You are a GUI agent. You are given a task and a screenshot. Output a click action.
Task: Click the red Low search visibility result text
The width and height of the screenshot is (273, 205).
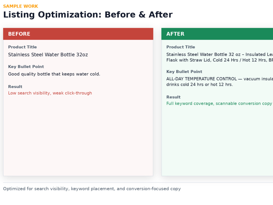[50, 93]
